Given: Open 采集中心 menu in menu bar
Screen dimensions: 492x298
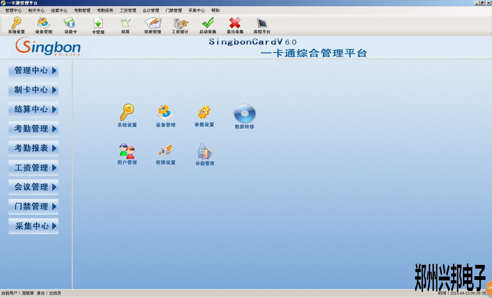Looking at the screenshot, I should tap(196, 11).
